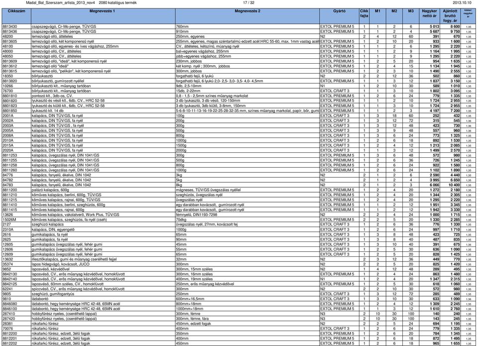Click the Cikk fajta column header
Image resolution: width=478 pixels, height=346 pixels.
click(x=364, y=16)
